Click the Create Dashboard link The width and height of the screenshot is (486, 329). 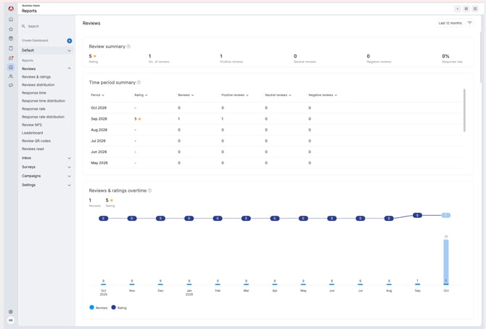(35, 41)
